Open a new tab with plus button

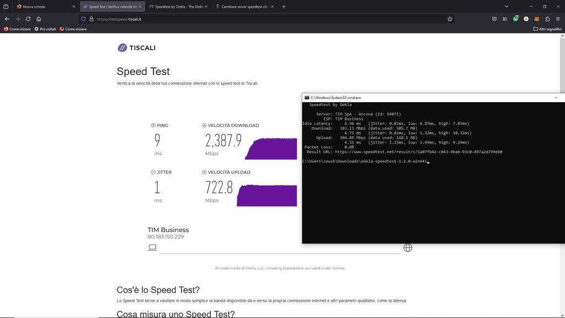[284, 7]
